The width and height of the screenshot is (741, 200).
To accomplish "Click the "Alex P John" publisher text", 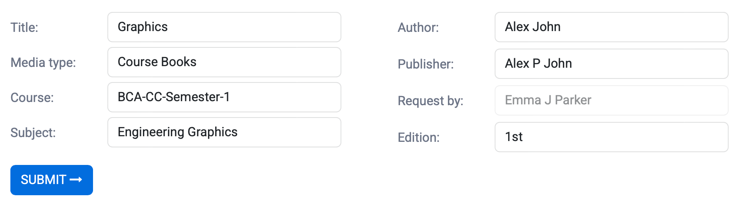I will pyautogui.click(x=538, y=64).
